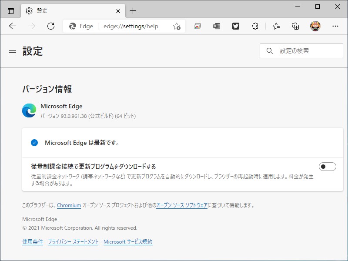The width and height of the screenshot is (348, 261).
Task: Open Favorites from the toolbar star icon
Action: pyautogui.click(x=276, y=26)
